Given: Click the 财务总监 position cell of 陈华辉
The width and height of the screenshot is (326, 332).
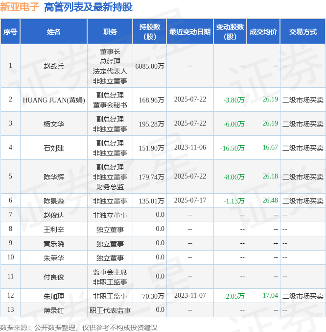Looking at the screenshot, I should click(x=110, y=177).
